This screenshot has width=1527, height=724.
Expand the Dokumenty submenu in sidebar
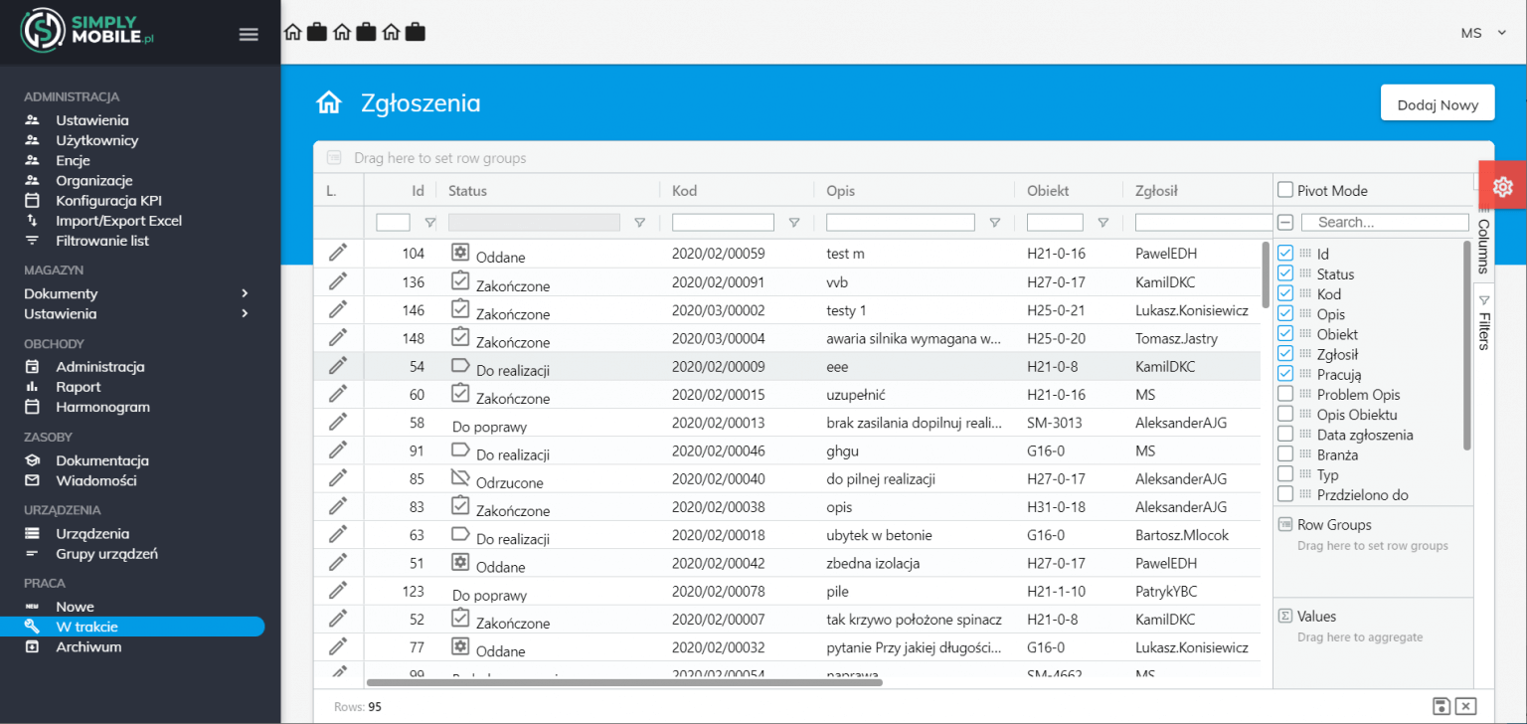(x=245, y=293)
